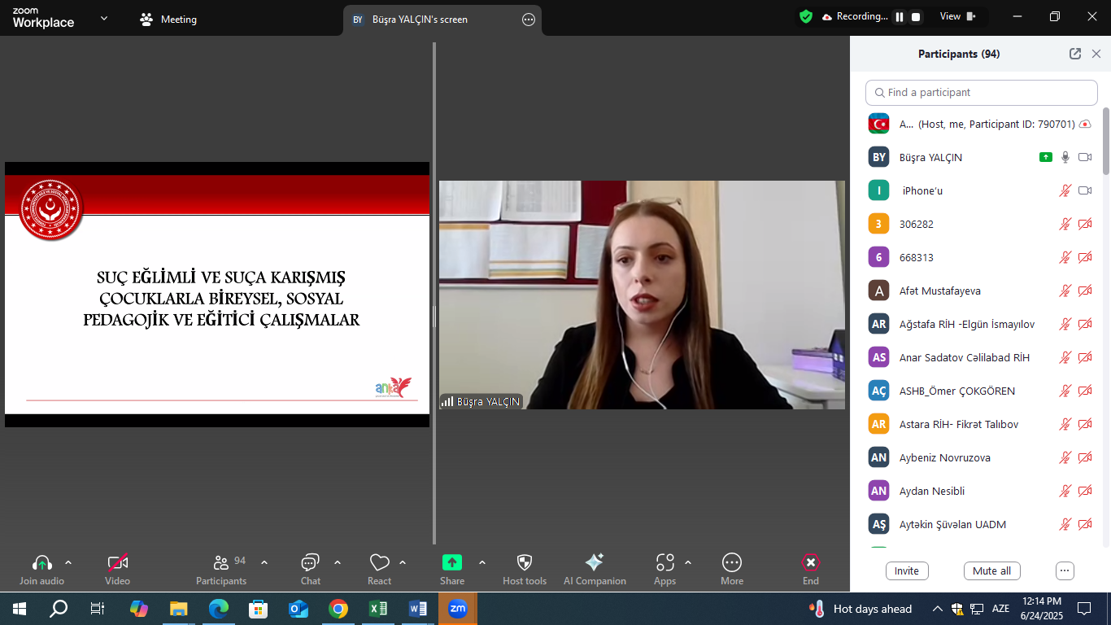Click the encryption shield icon

pyautogui.click(x=806, y=17)
